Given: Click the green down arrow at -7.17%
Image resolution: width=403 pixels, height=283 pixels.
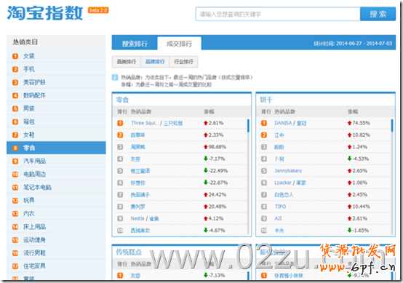Looking at the screenshot, I should [206, 159].
